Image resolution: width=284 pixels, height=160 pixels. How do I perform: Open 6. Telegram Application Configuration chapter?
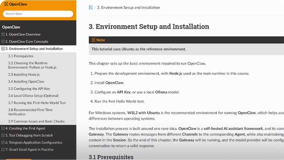coord(34,142)
